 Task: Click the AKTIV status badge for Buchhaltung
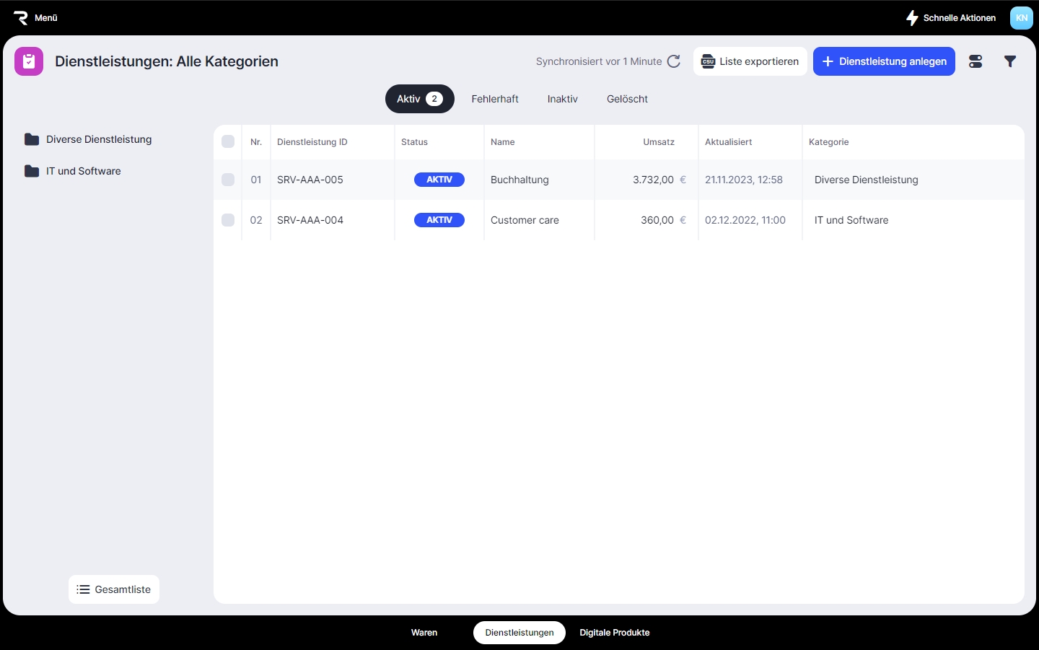[439, 180]
